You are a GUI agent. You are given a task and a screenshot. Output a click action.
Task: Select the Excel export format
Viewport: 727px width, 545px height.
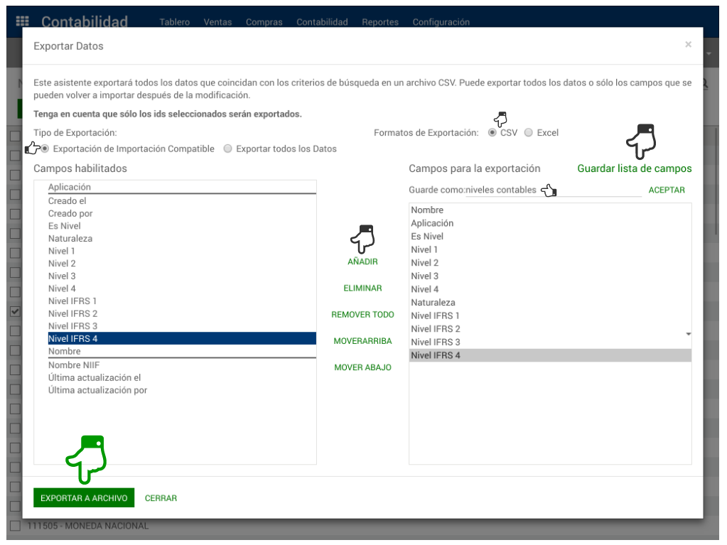pyautogui.click(x=528, y=133)
